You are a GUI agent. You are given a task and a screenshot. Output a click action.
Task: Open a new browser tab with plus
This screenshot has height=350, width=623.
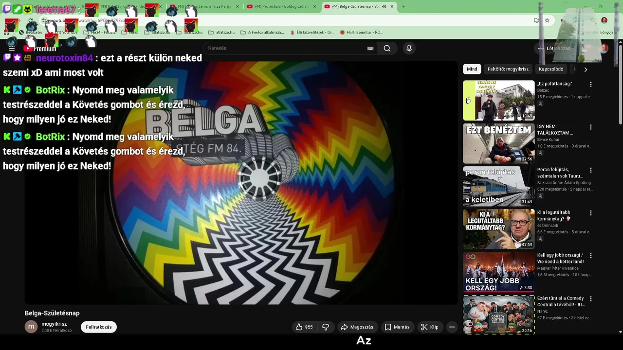click(403, 6)
